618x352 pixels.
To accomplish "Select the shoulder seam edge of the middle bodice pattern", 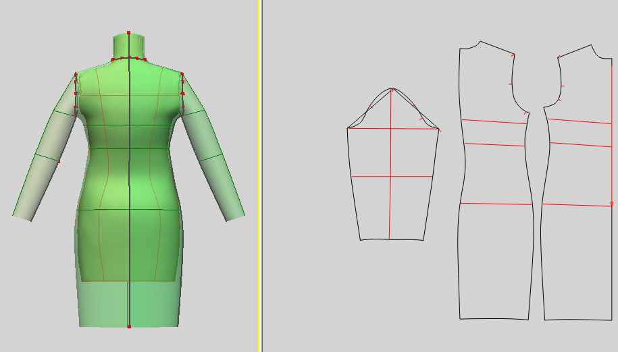I will point(497,48).
